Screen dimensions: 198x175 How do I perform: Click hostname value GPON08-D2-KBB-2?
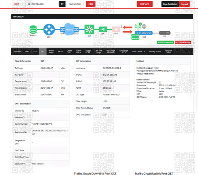112,68
